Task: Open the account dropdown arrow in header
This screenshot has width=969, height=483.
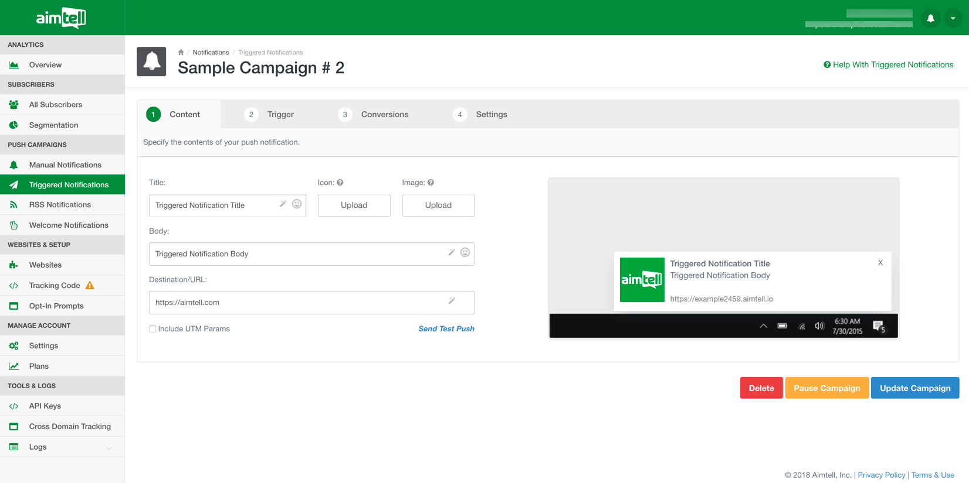Action: [x=953, y=18]
